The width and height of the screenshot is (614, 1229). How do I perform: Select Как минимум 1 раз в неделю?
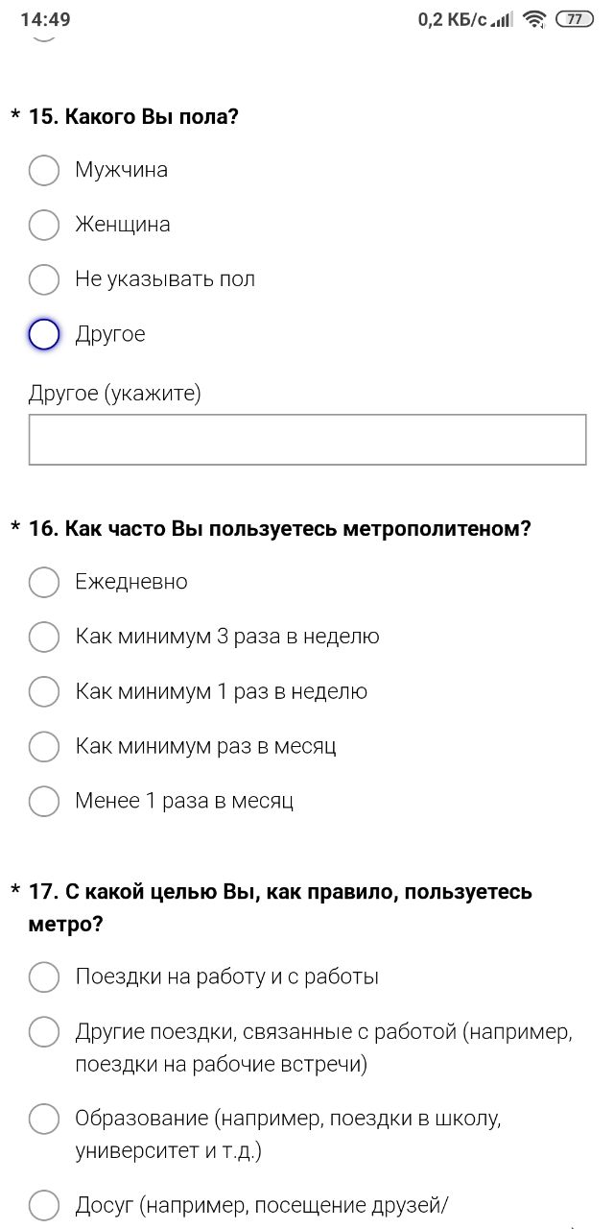coord(44,691)
